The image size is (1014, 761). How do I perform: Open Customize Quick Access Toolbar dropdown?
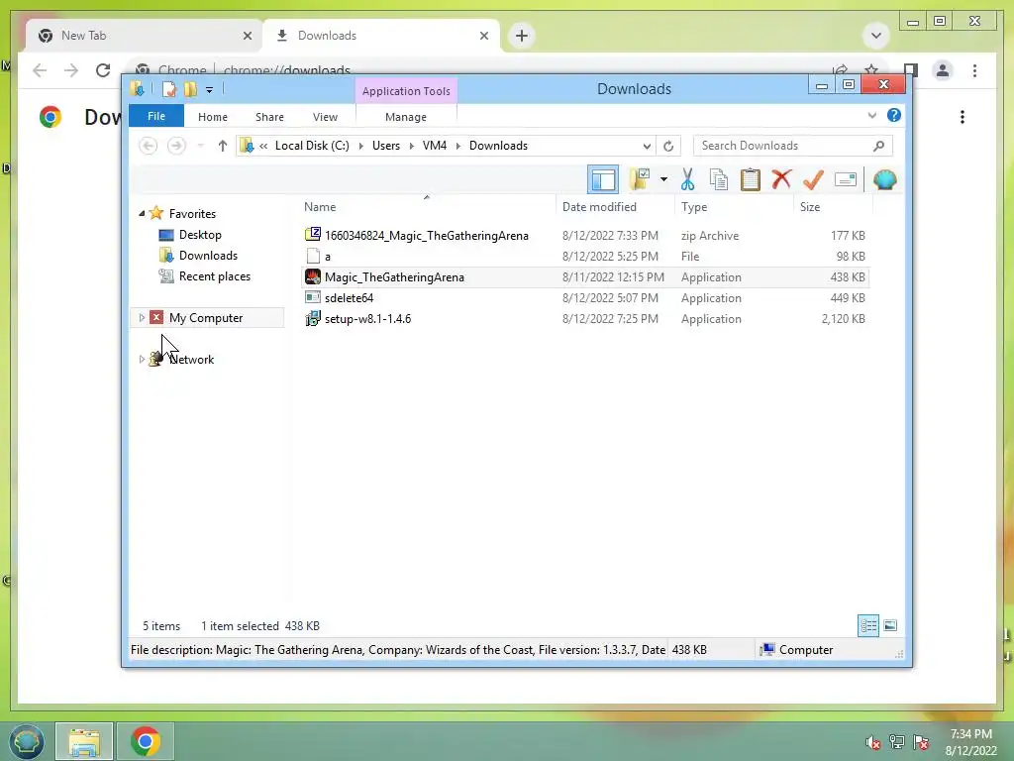(x=210, y=90)
